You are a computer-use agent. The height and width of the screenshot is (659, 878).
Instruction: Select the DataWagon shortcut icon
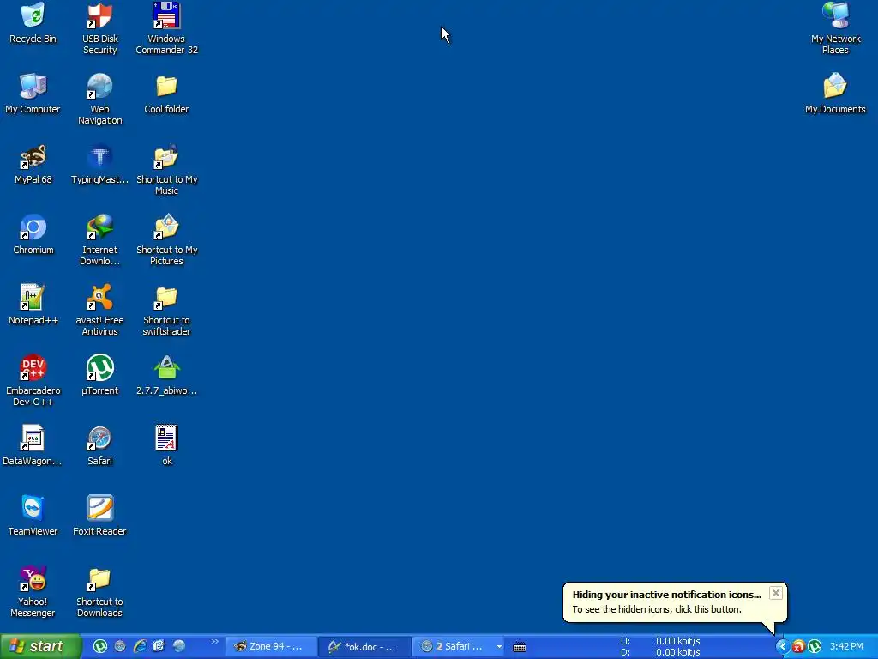click(x=32, y=445)
